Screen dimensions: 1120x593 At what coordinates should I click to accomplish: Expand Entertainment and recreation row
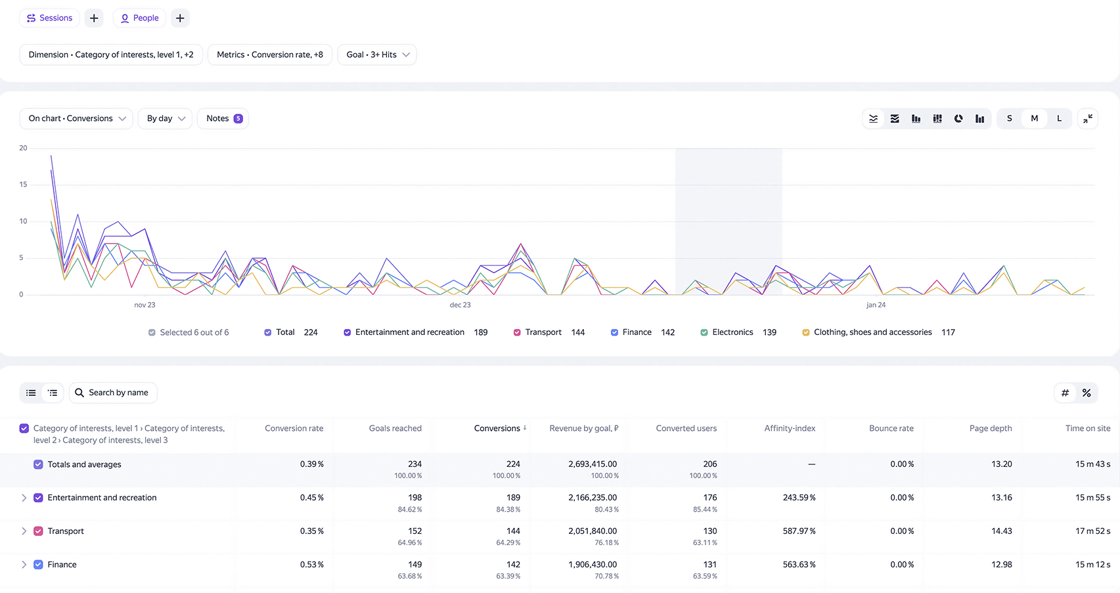pyautogui.click(x=24, y=498)
